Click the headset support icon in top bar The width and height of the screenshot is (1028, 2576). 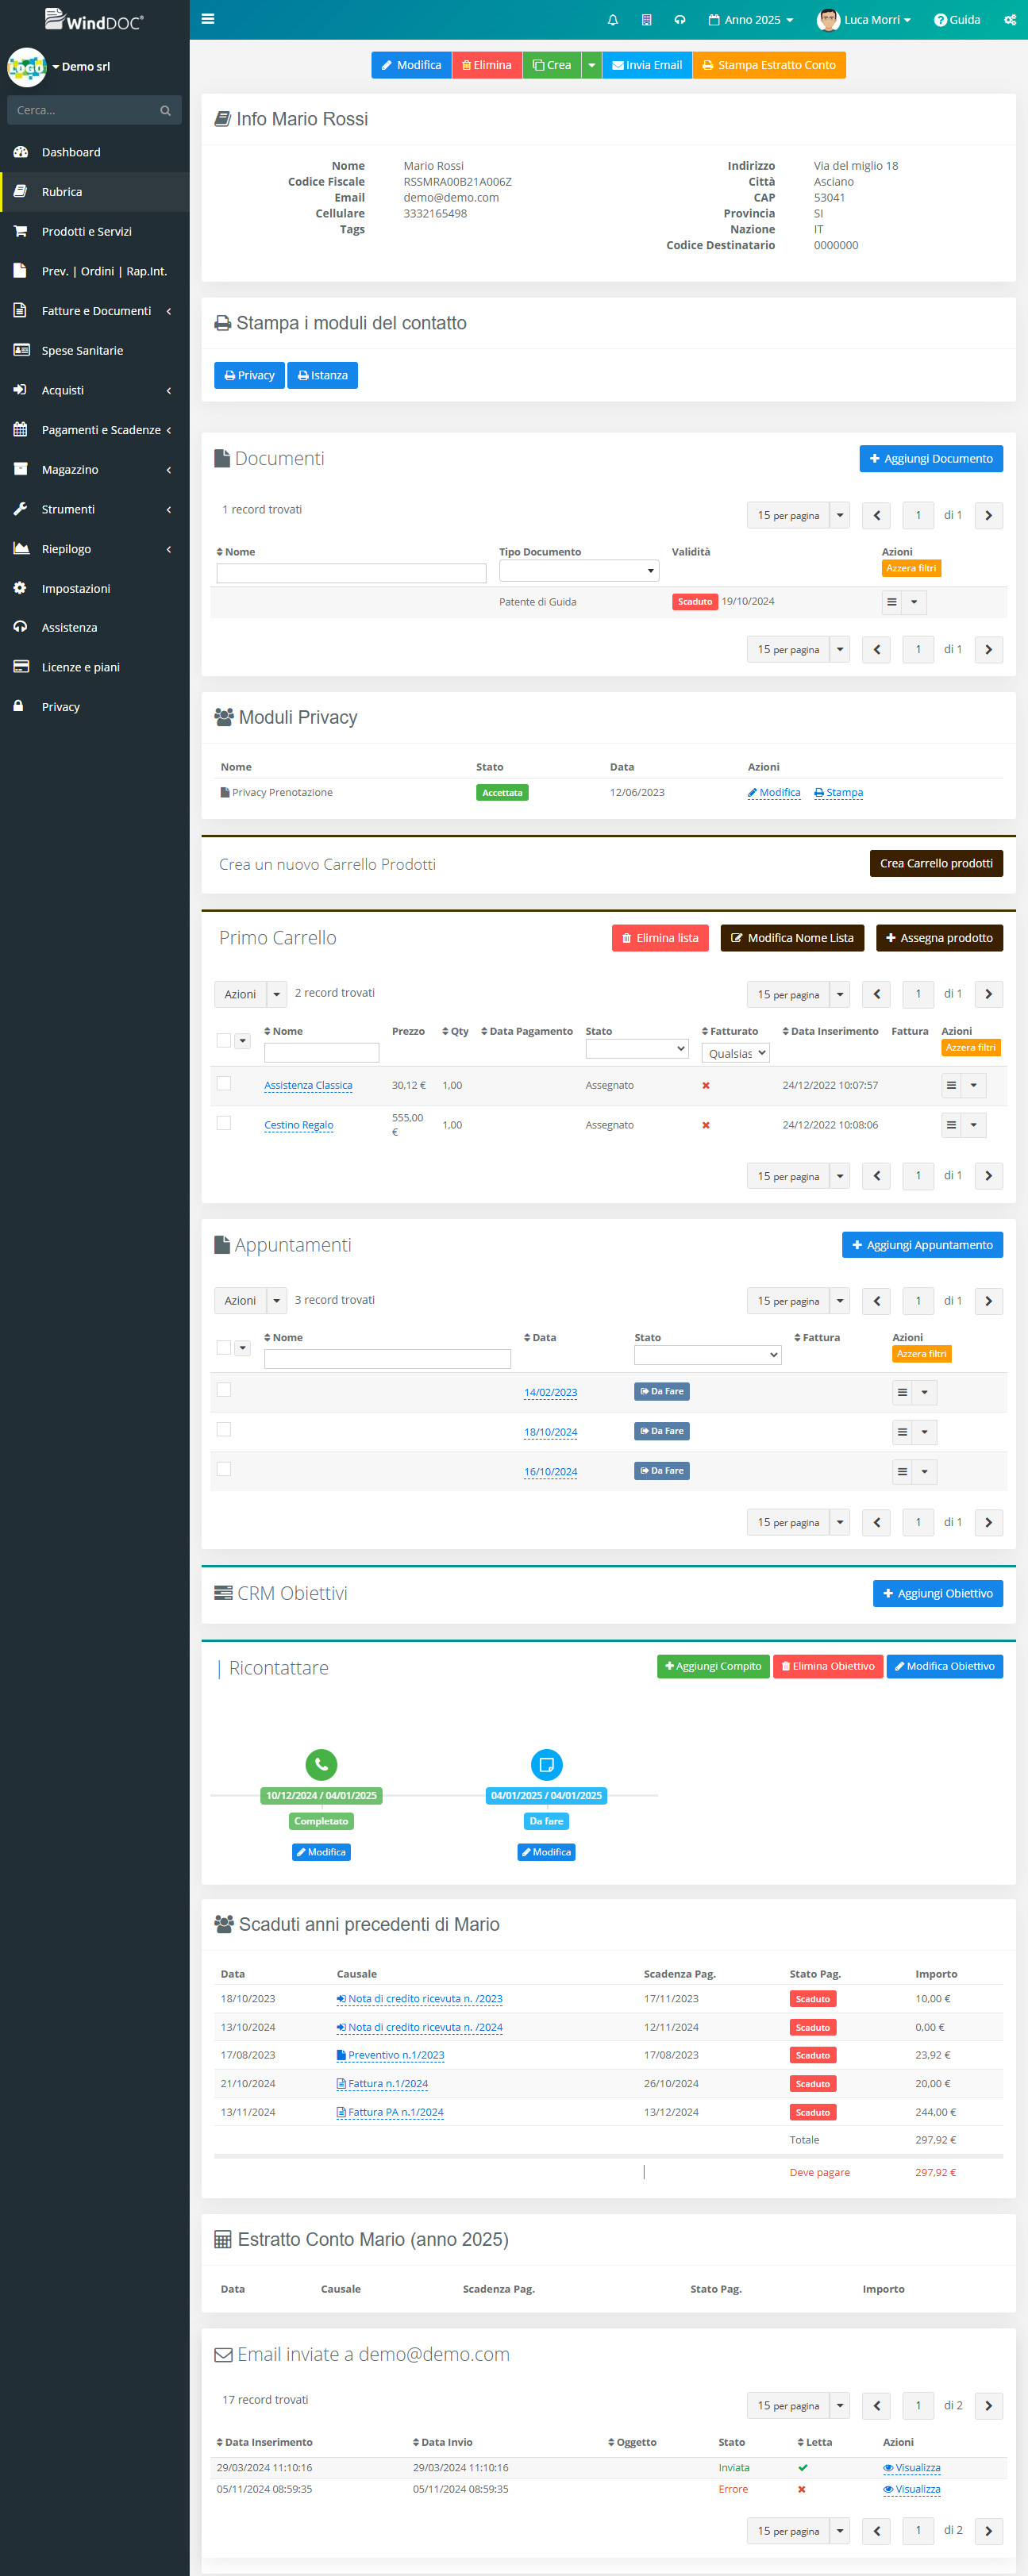click(x=680, y=20)
